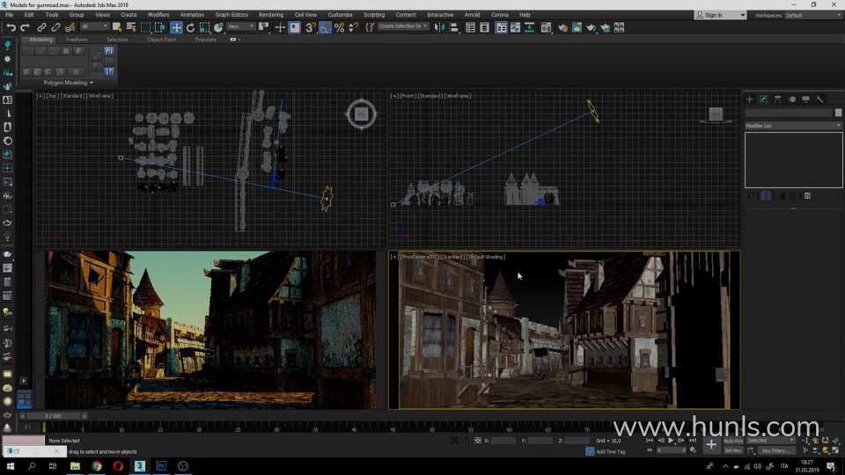Open the Graph Editors menu

tap(231, 15)
